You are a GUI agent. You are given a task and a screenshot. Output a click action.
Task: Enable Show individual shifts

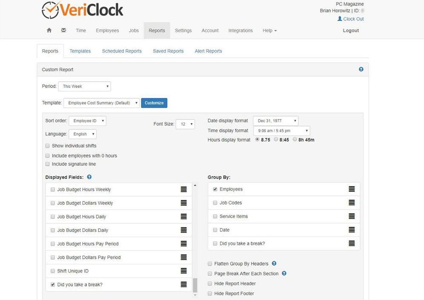(47, 145)
